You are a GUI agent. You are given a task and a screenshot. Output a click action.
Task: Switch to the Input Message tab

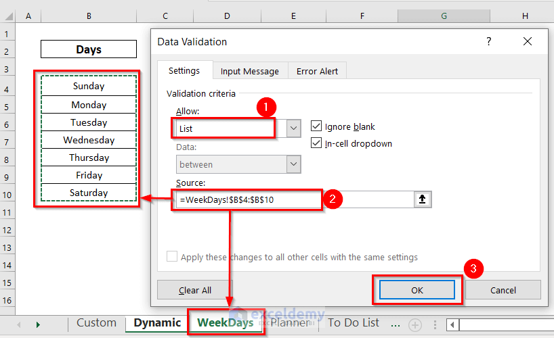[250, 71]
